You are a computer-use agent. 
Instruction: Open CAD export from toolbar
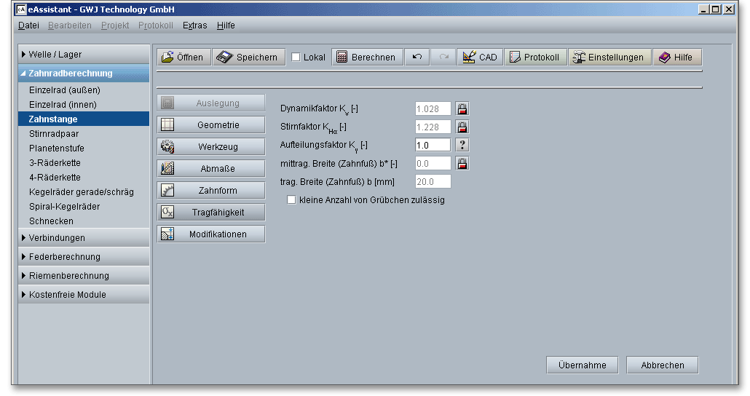(480, 57)
